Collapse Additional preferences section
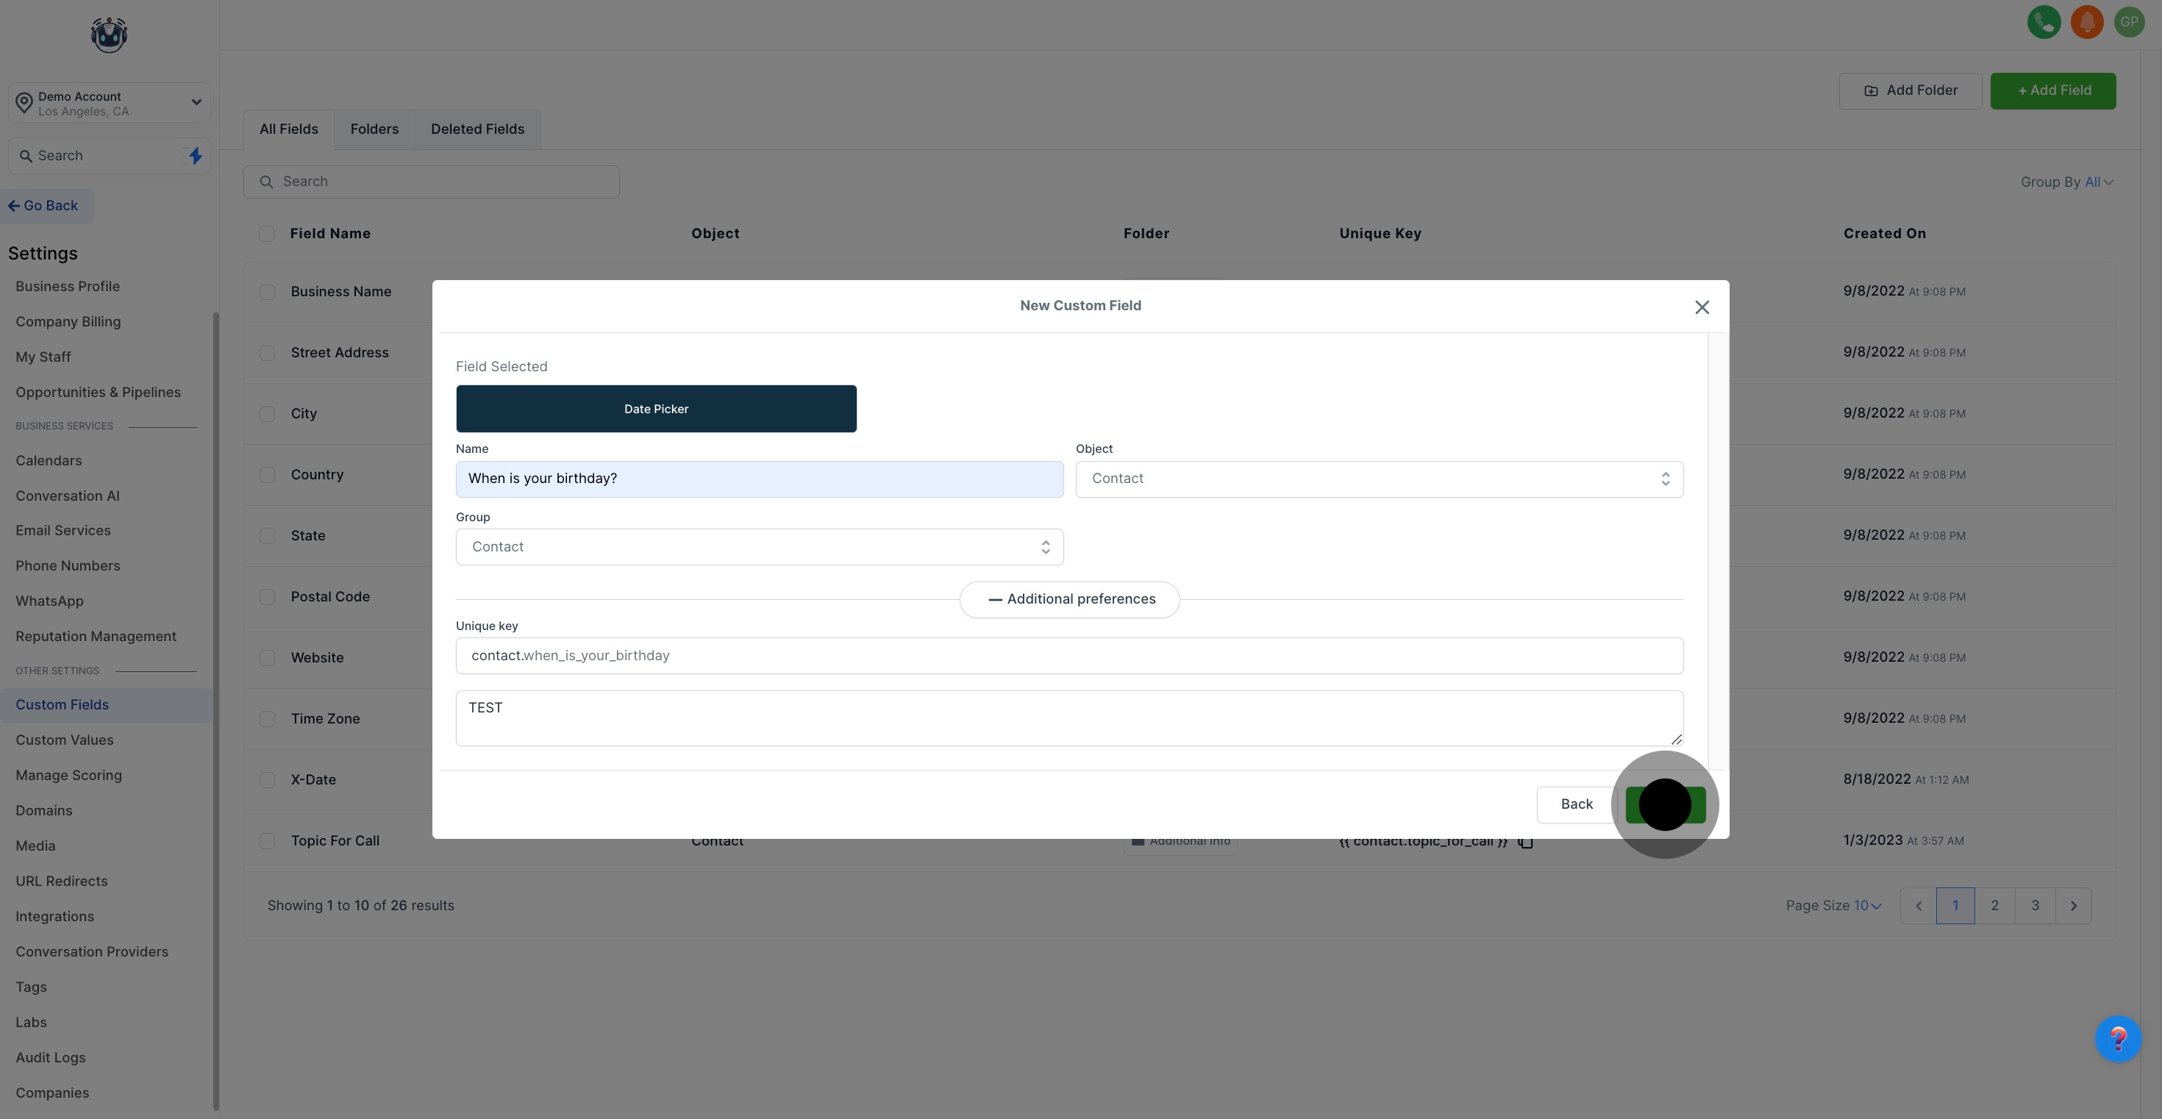 (1069, 600)
